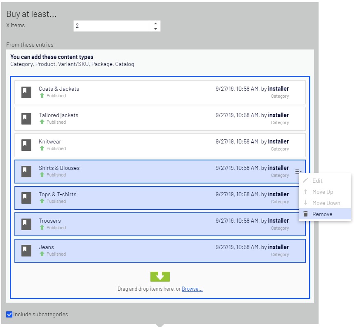Click the Knitwear category bookmark icon
This screenshot has height=327, width=354.
click(26, 145)
